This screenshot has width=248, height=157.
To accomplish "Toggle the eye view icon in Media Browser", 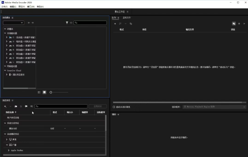I will (x=71, y=23).
